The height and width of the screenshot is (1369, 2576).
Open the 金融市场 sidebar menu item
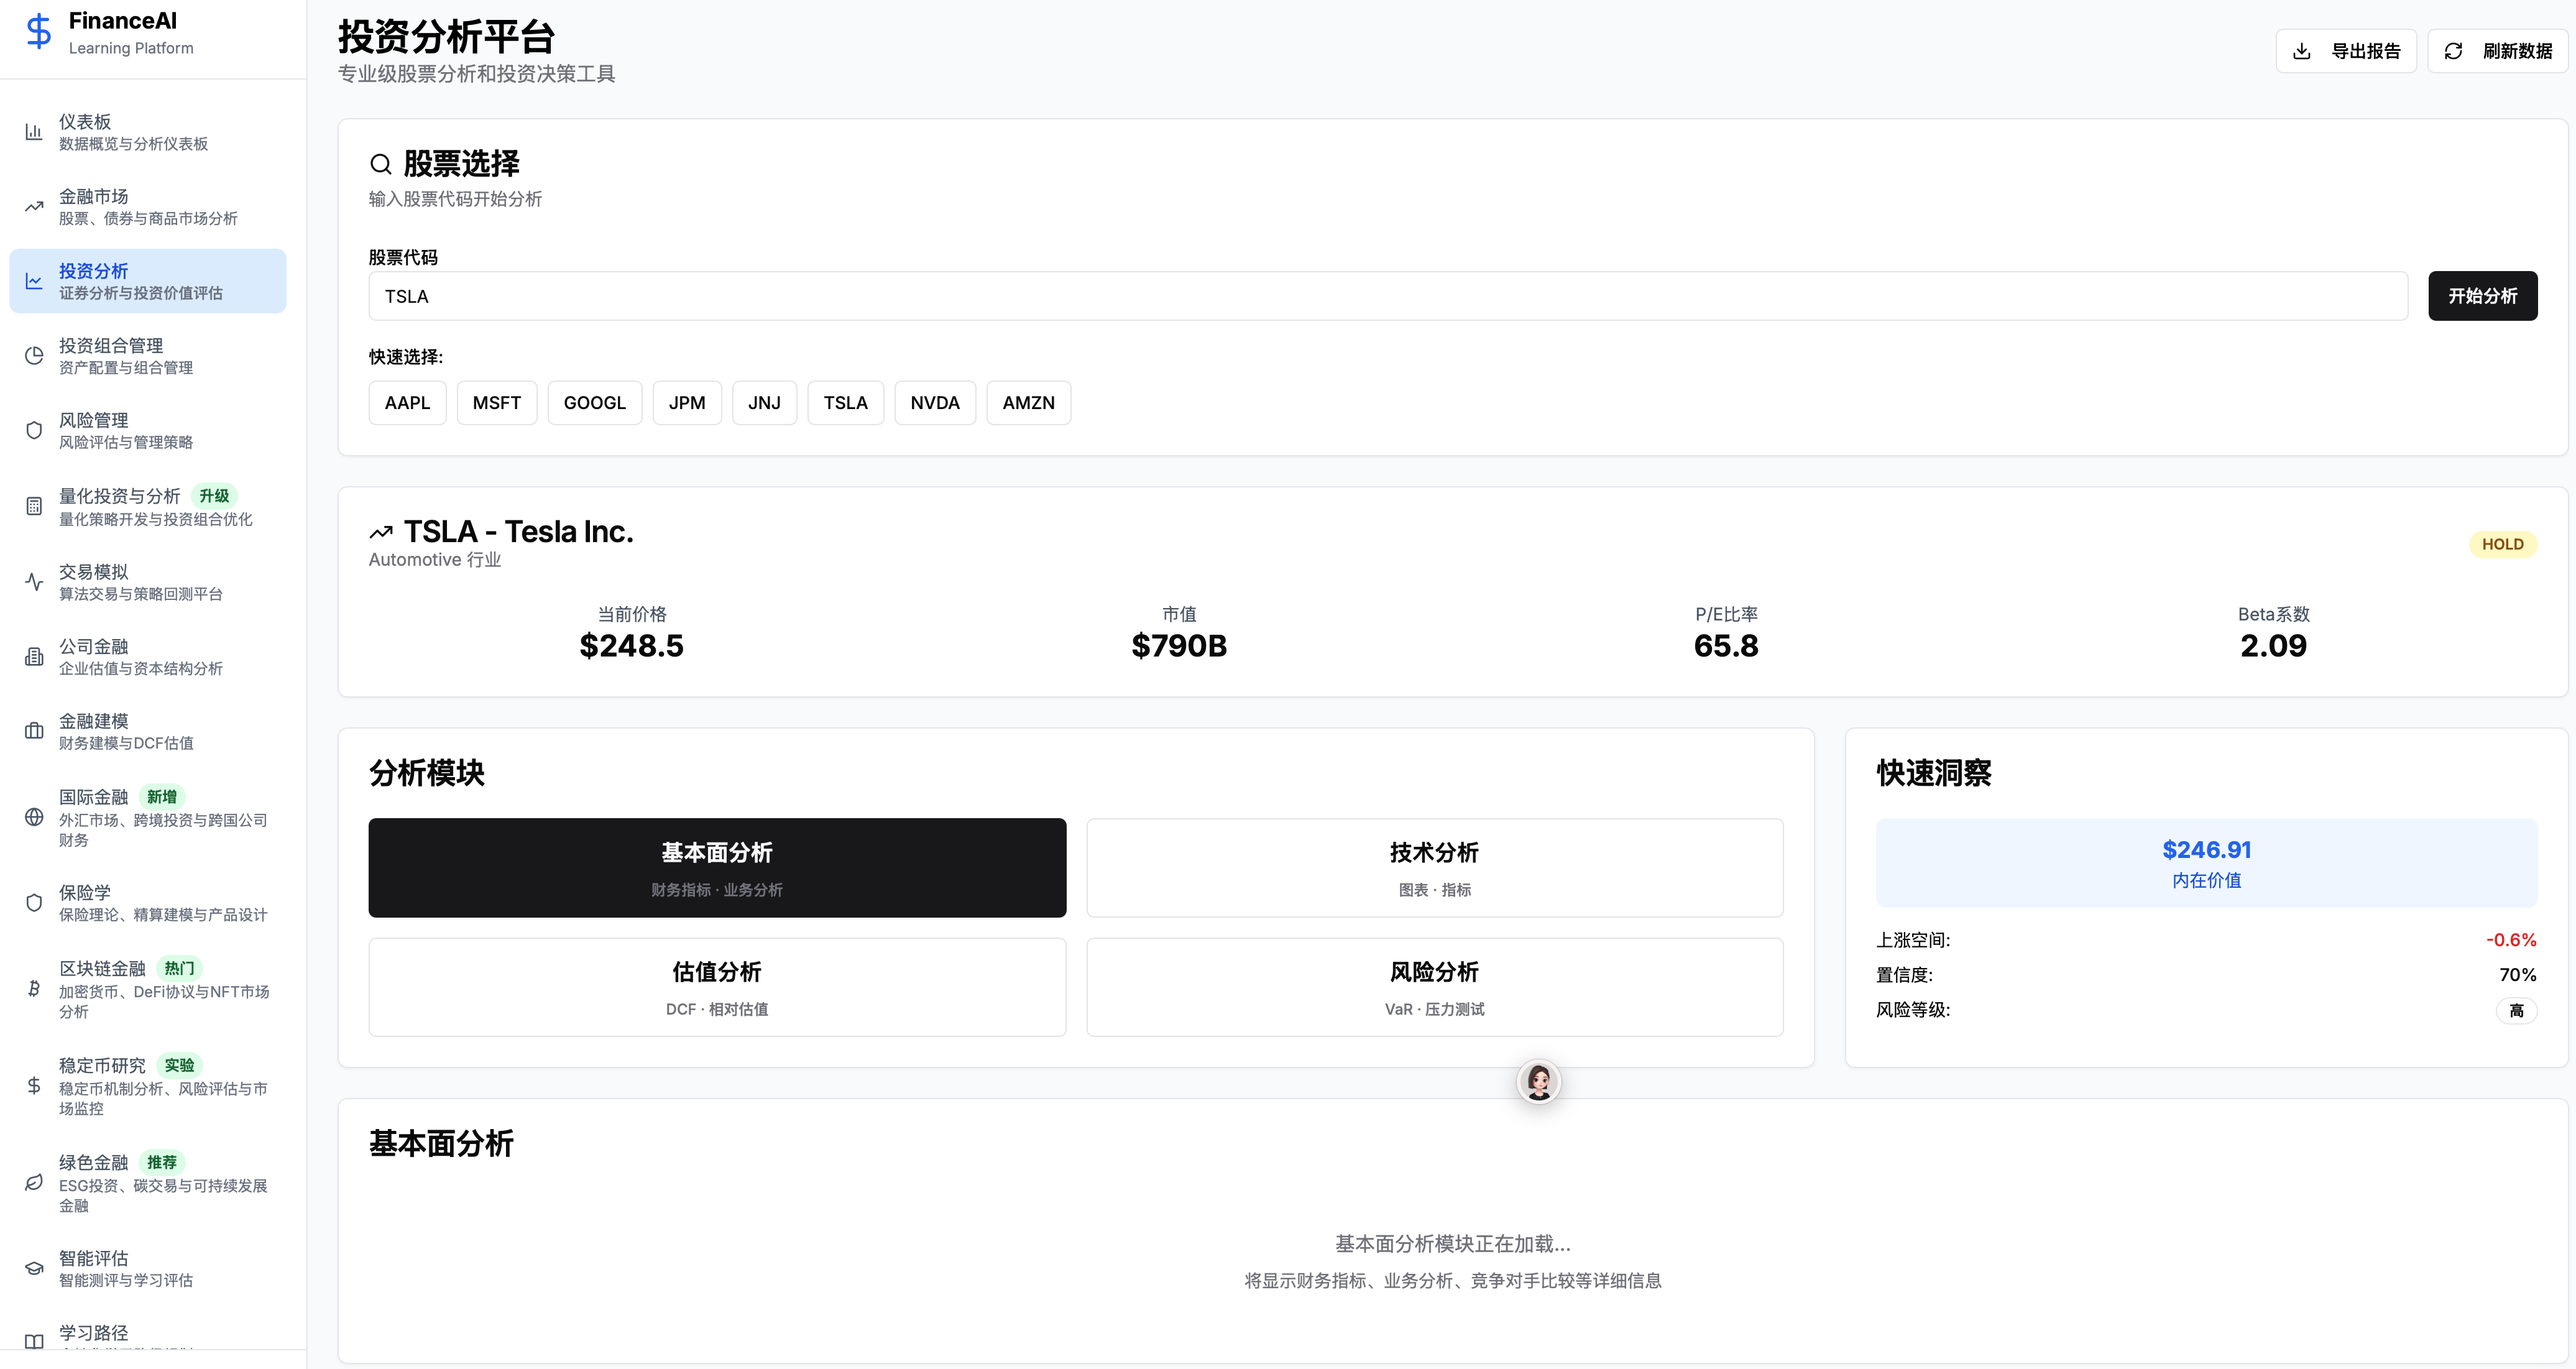pyautogui.click(x=148, y=207)
